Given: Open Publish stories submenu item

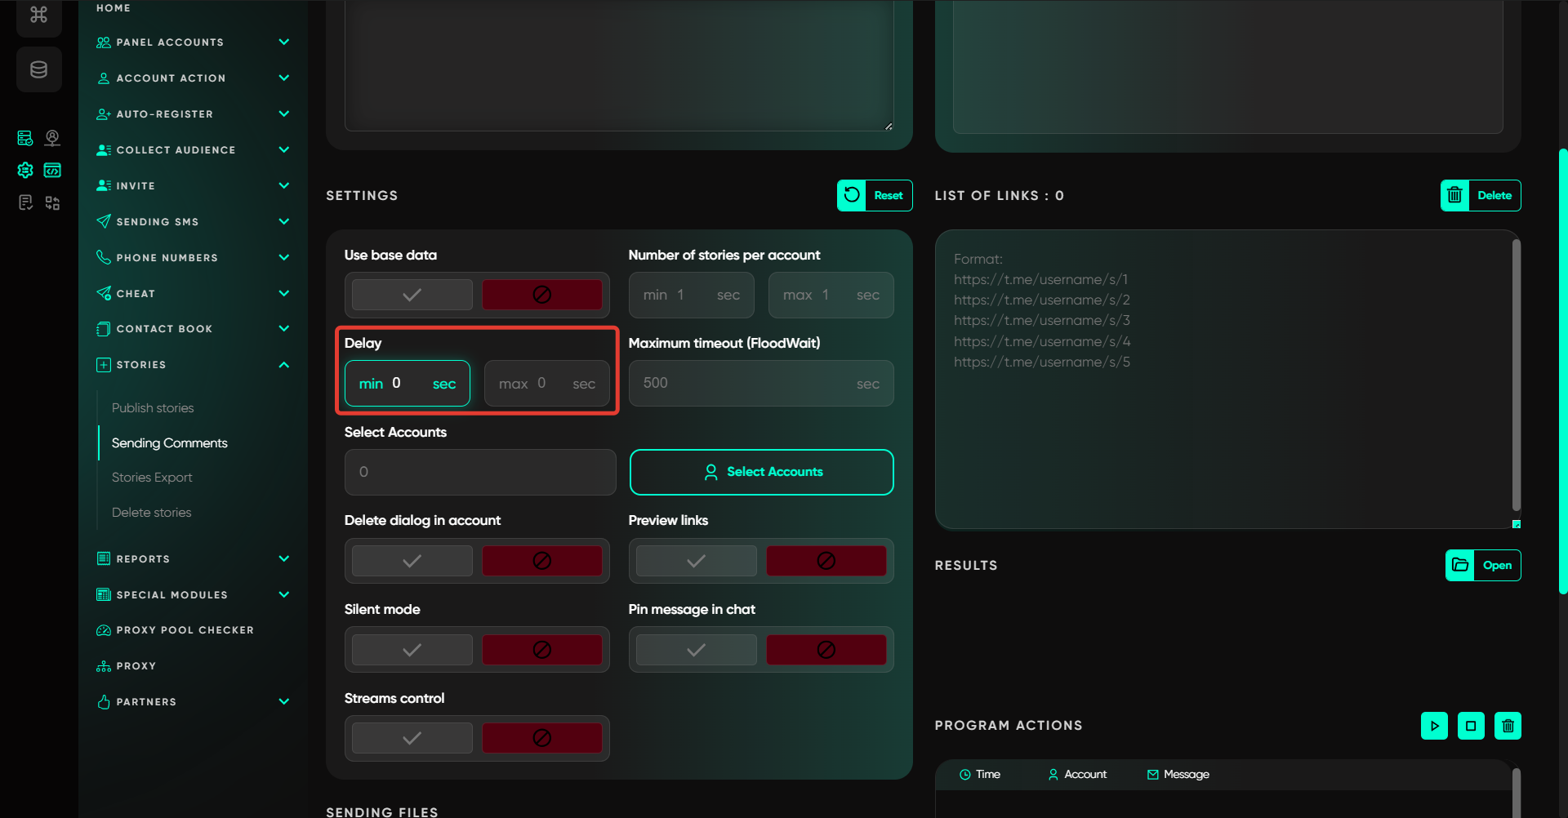Looking at the screenshot, I should (153, 408).
